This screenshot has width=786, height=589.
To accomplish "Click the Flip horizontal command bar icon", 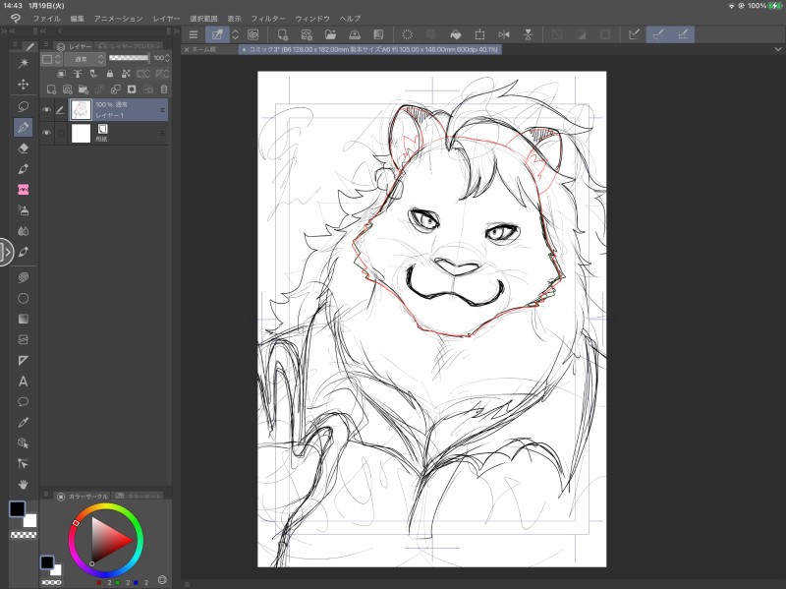I will pyautogui.click(x=504, y=34).
